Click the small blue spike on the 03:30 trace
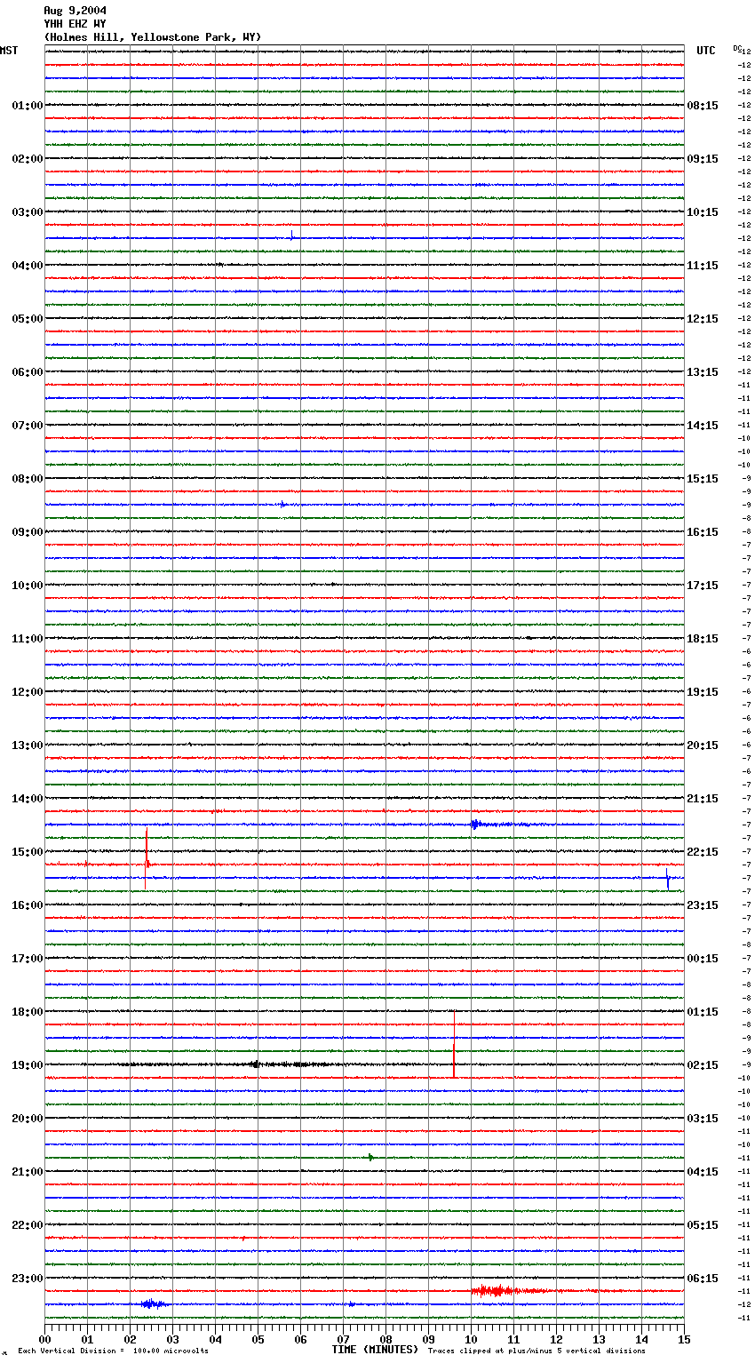755x1363 pixels. (291, 235)
